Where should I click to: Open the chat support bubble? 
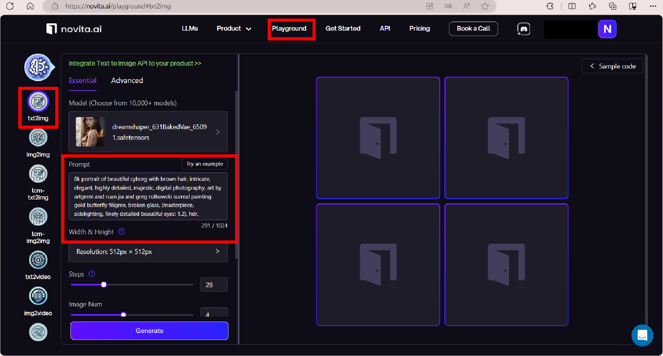point(642,335)
